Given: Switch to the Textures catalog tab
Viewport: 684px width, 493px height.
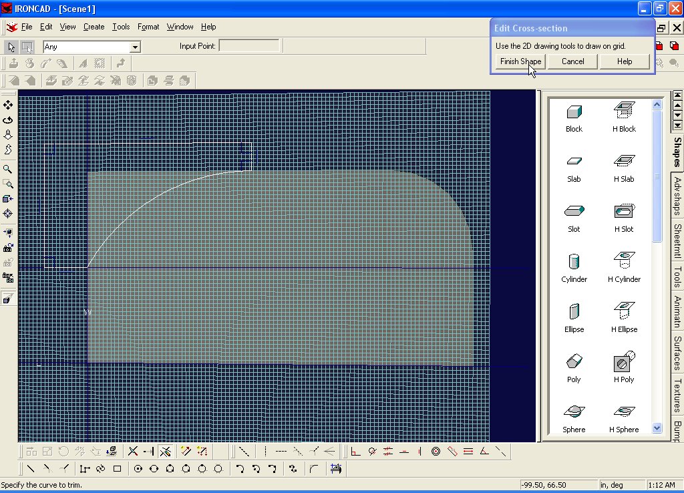Looking at the screenshot, I should click(x=677, y=395).
